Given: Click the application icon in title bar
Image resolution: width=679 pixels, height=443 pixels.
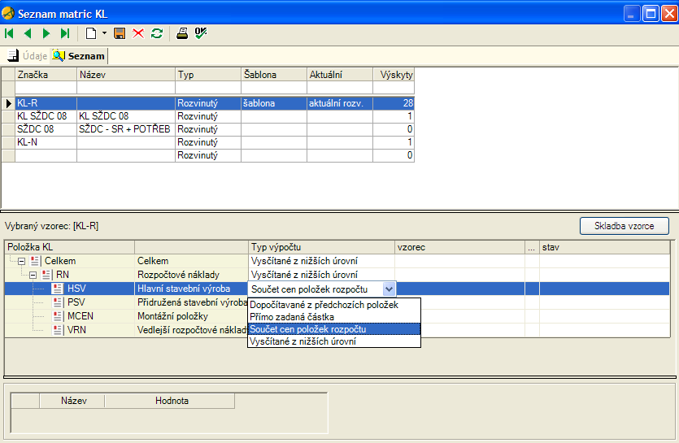Looking at the screenshot, I should [8, 14].
